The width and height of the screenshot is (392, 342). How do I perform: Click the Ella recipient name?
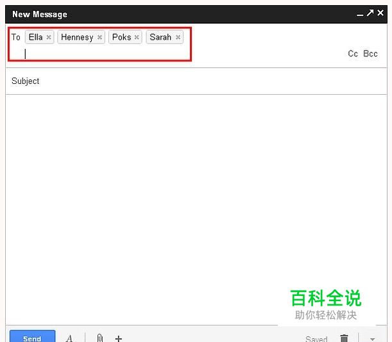coord(35,37)
